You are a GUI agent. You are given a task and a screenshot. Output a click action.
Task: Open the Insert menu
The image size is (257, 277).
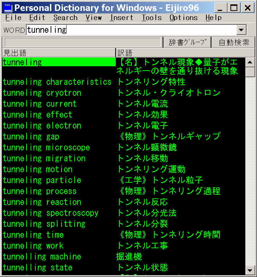click(122, 18)
